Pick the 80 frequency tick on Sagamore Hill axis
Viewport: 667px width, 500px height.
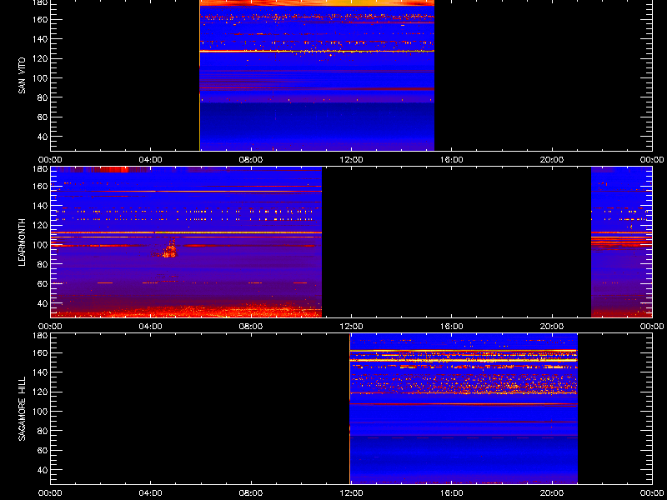pos(43,431)
